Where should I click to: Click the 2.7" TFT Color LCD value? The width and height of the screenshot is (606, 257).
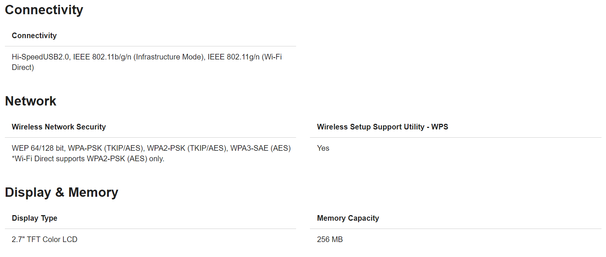pyautogui.click(x=44, y=239)
